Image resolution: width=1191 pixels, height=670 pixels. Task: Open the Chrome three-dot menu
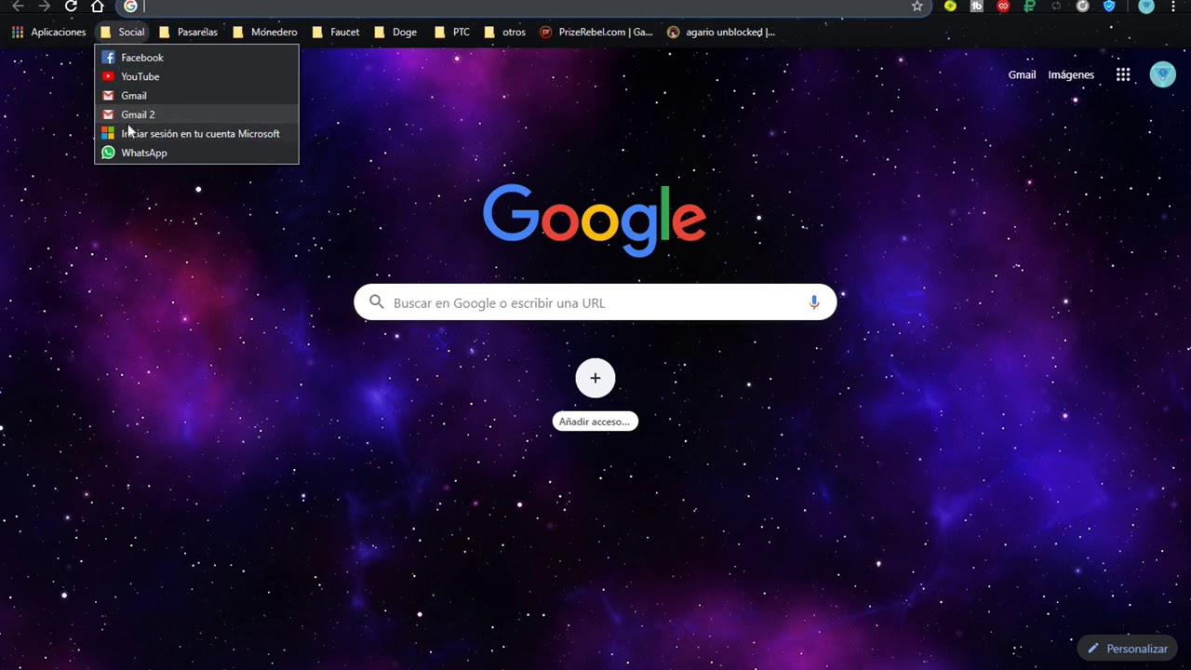[x=1175, y=6]
